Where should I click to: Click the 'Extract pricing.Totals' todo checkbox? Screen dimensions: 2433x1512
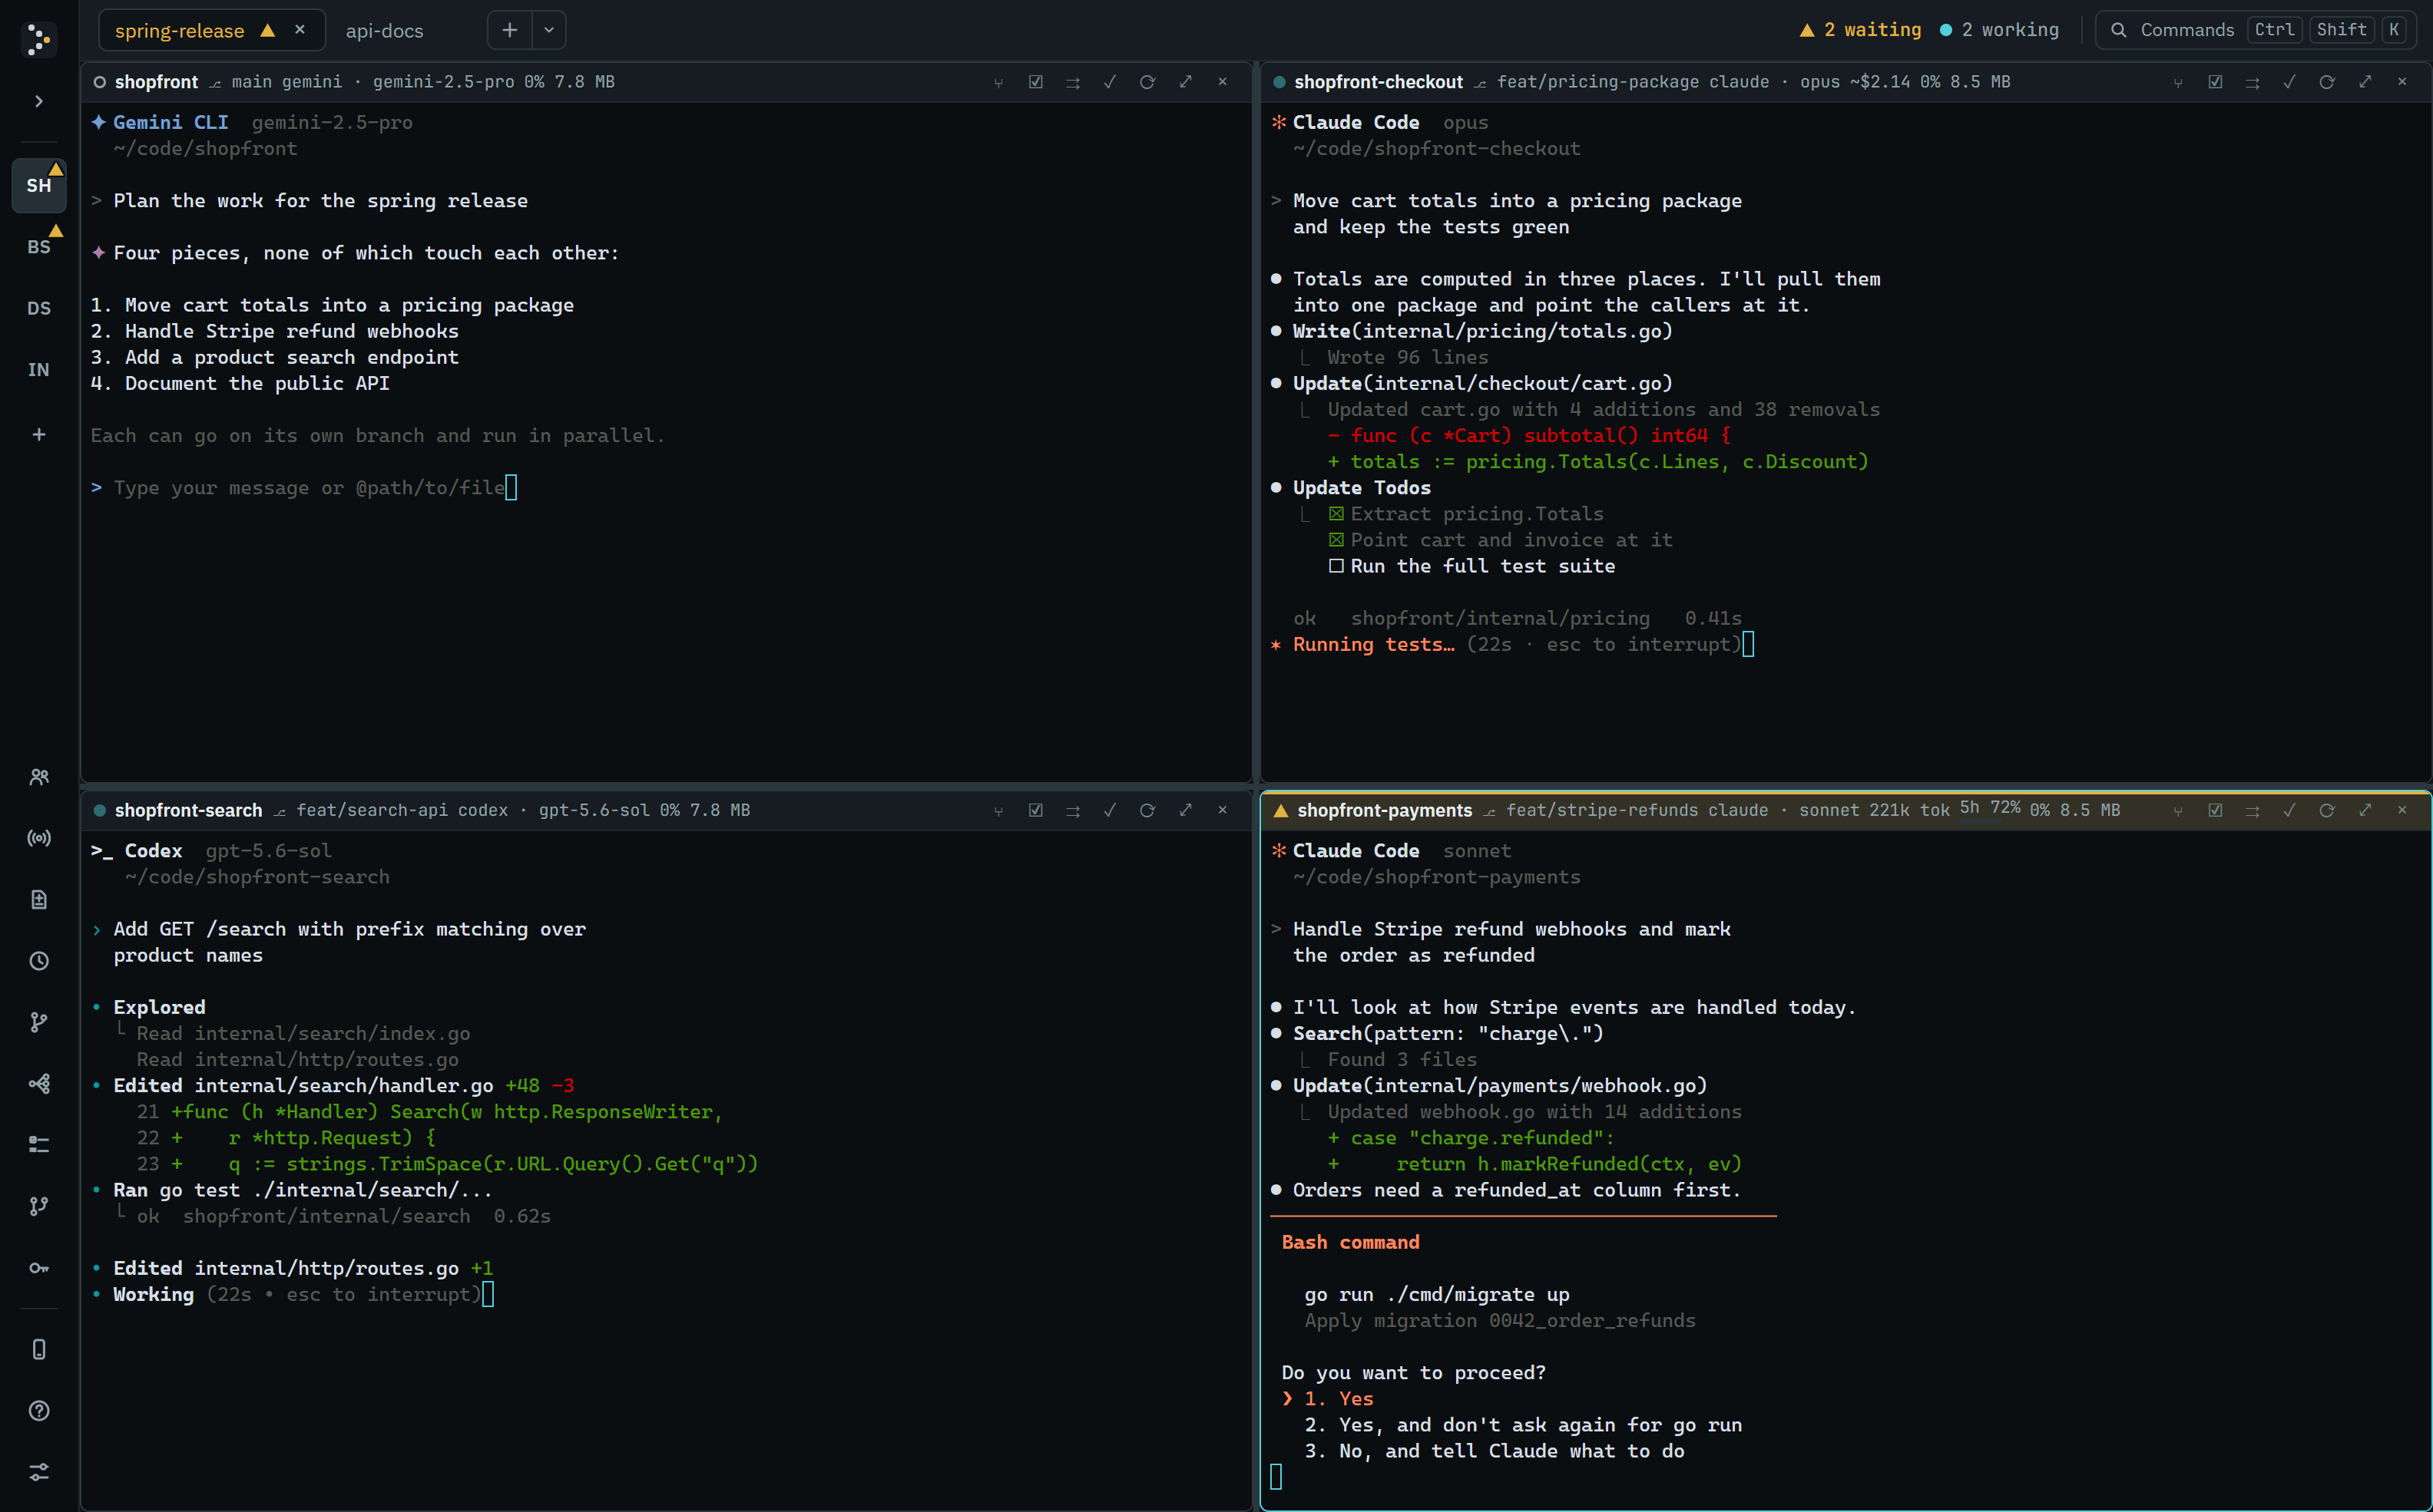click(1336, 514)
